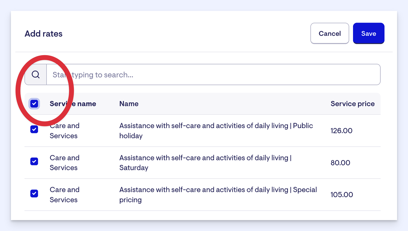Click Care and Services in Special pricing row
Image resolution: width=408 pixels, height=231 pixels.
coord(65,195)
